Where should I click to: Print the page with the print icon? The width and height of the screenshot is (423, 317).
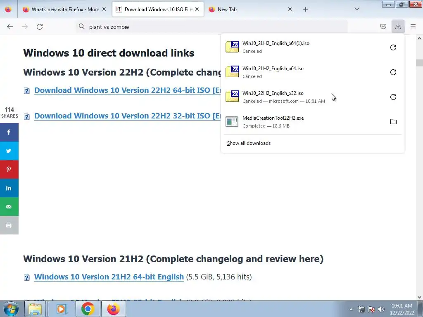pos(9,225)
